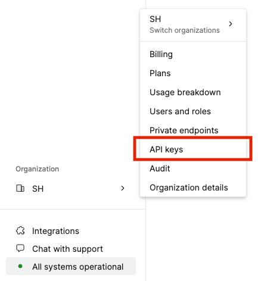Viewport: 258px width, 281px height.
Task: Open the Audit menu item
Action: point(160,168)
